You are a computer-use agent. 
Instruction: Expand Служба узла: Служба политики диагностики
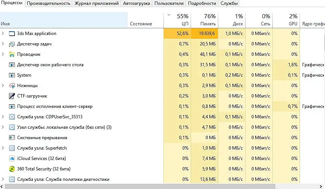point(3,179)
